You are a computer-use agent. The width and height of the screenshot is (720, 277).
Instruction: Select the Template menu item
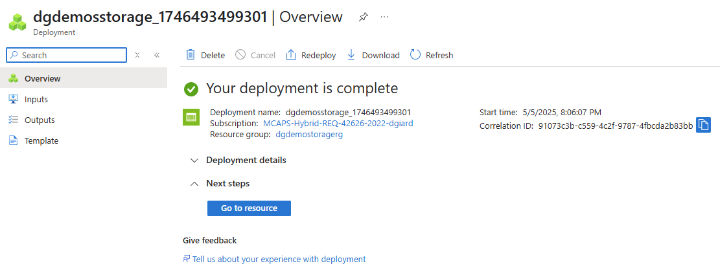click(41, 140)
